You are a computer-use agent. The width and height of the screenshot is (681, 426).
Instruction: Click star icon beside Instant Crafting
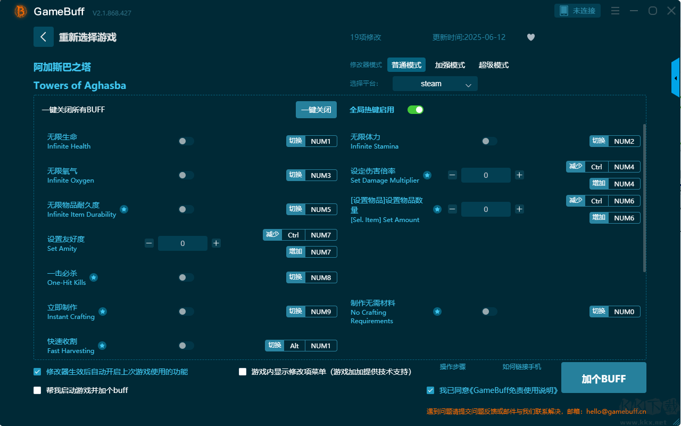[x=103, y=312]
